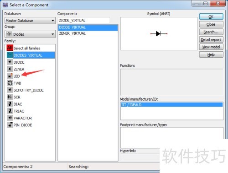Click the DIAC family icon
Screen dimensions: 228x173
point(10,104)
